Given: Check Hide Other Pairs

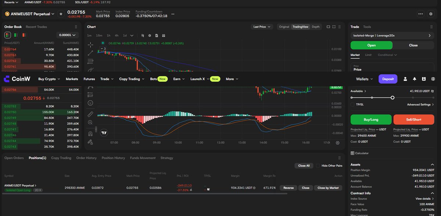Looking at the screenshot, I should coord(318,165).
